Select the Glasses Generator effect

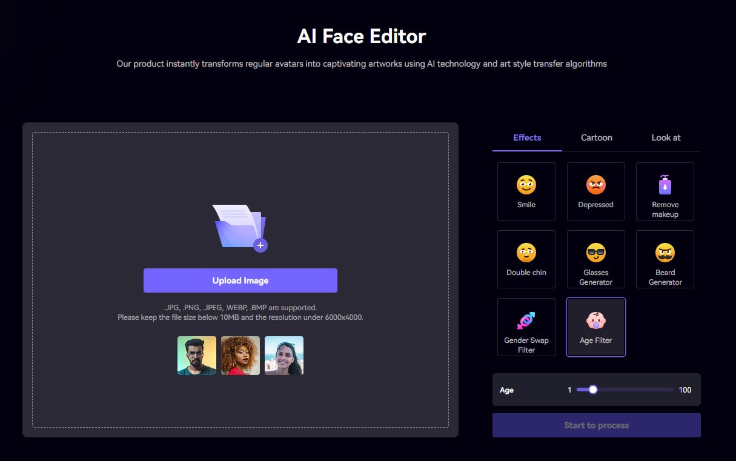pyautogui.click(x=595, y=259)
